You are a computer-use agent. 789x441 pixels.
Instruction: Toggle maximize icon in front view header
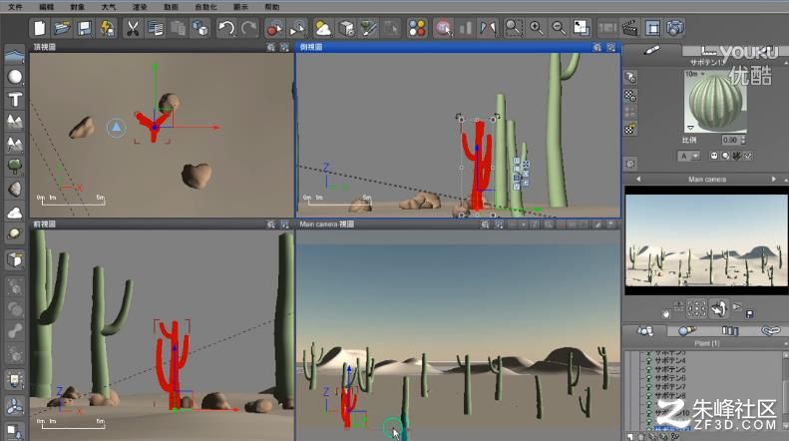coord(284,224)
